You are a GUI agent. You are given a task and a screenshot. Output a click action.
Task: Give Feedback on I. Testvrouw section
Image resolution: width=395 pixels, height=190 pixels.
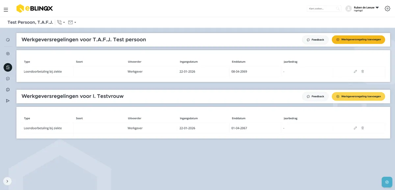tap(315, 96)
